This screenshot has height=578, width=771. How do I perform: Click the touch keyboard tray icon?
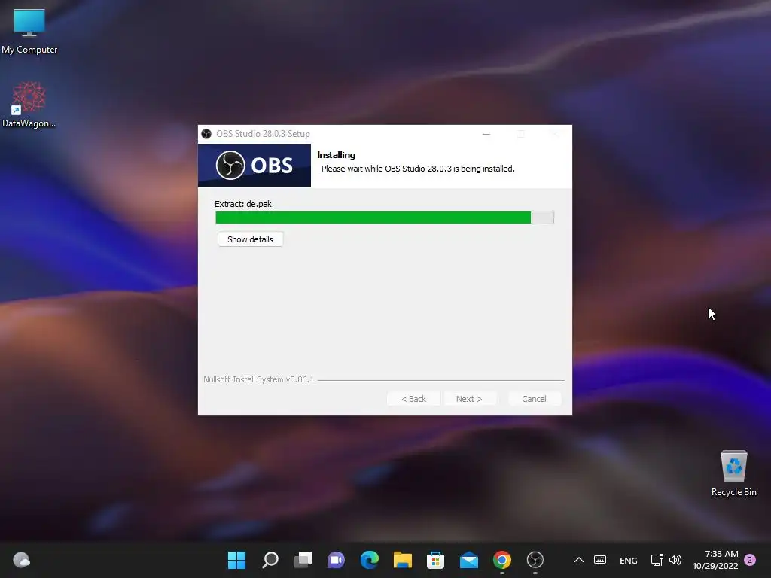tap(600, 560)
